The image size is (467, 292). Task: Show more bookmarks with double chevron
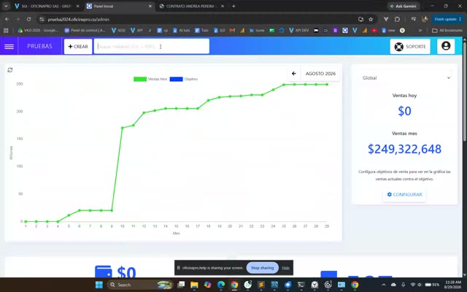tap(420, 31)
